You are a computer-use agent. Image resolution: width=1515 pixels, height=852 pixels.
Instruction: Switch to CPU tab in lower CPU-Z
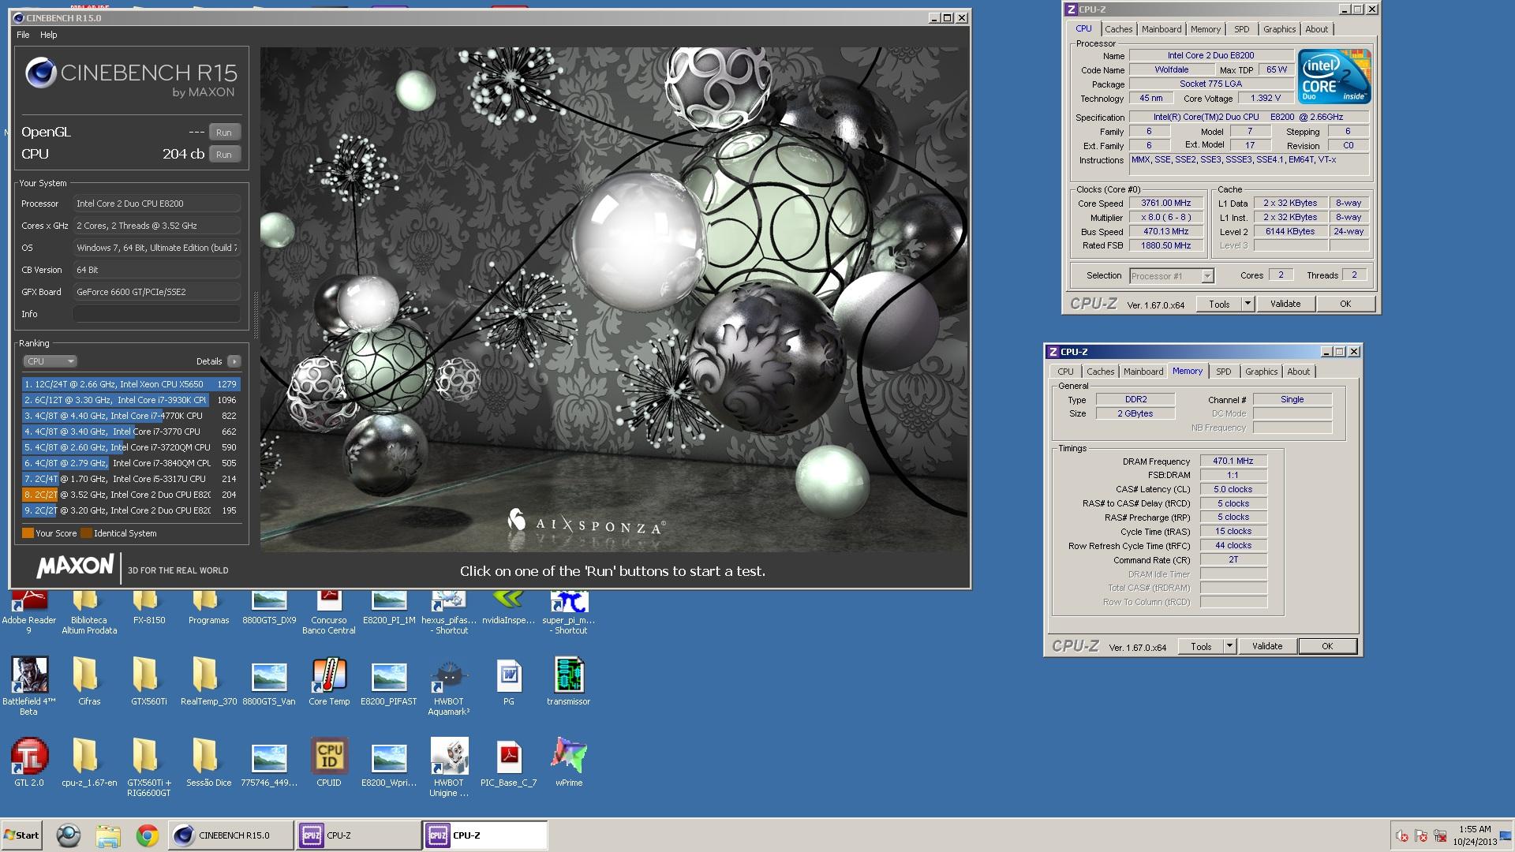click(x=1065, y=372)
